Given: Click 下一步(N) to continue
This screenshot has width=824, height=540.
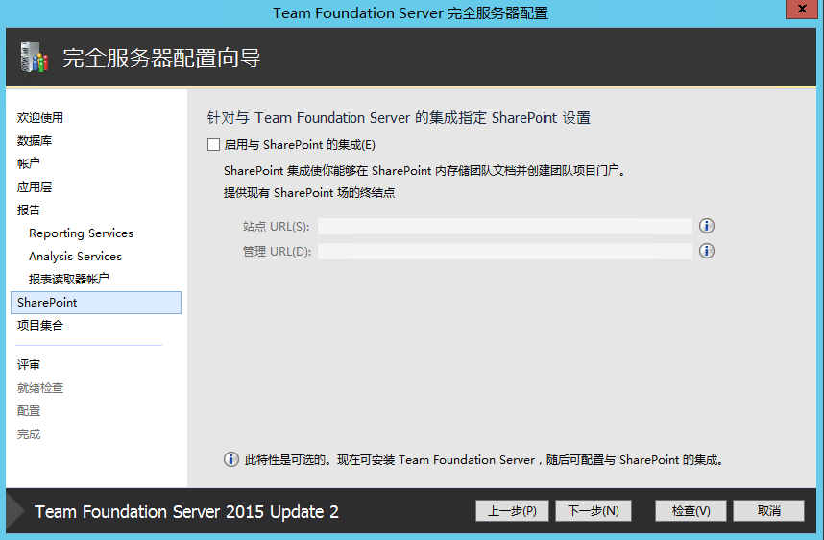Looking at the screenshot, I should coord(594,510).
